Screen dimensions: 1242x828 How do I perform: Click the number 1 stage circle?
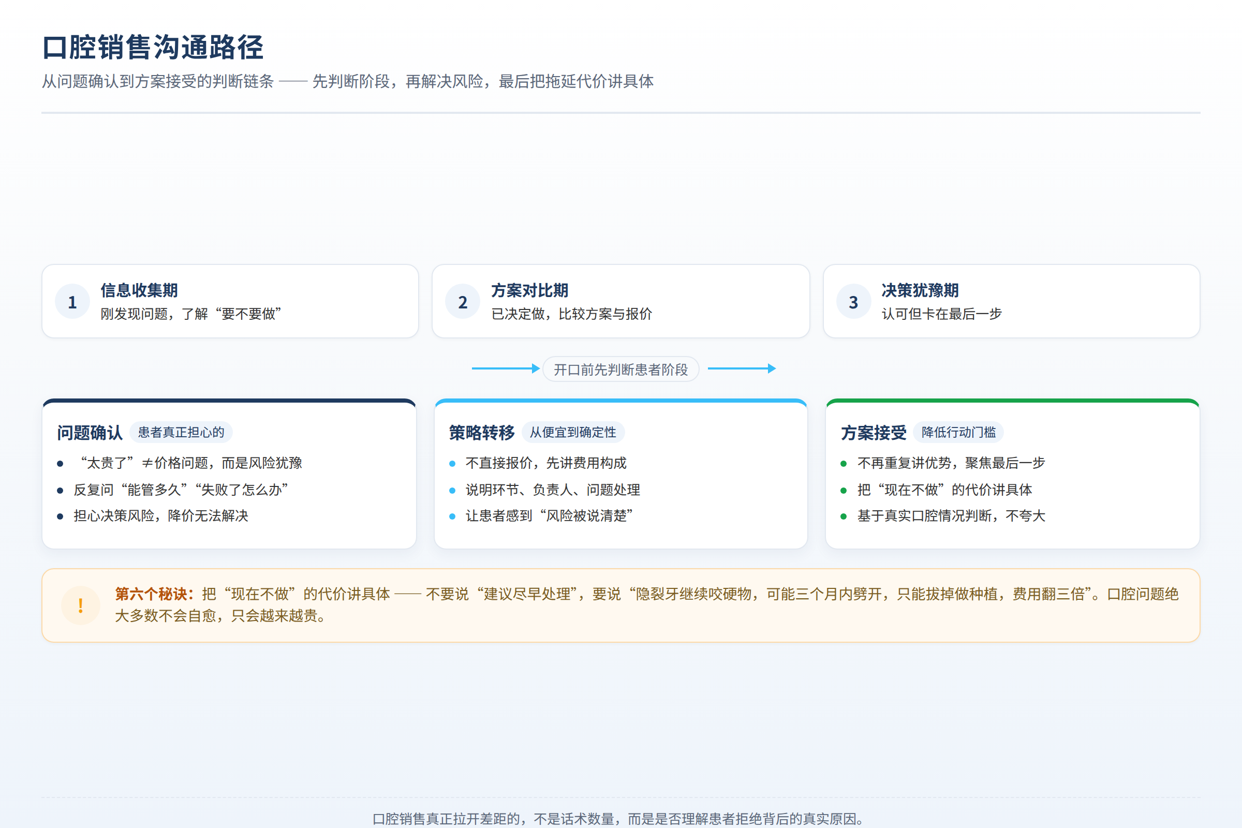point(72,302)
